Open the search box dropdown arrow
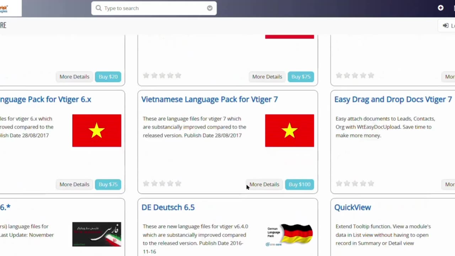 pyautogui.click(x=210, y=8)
